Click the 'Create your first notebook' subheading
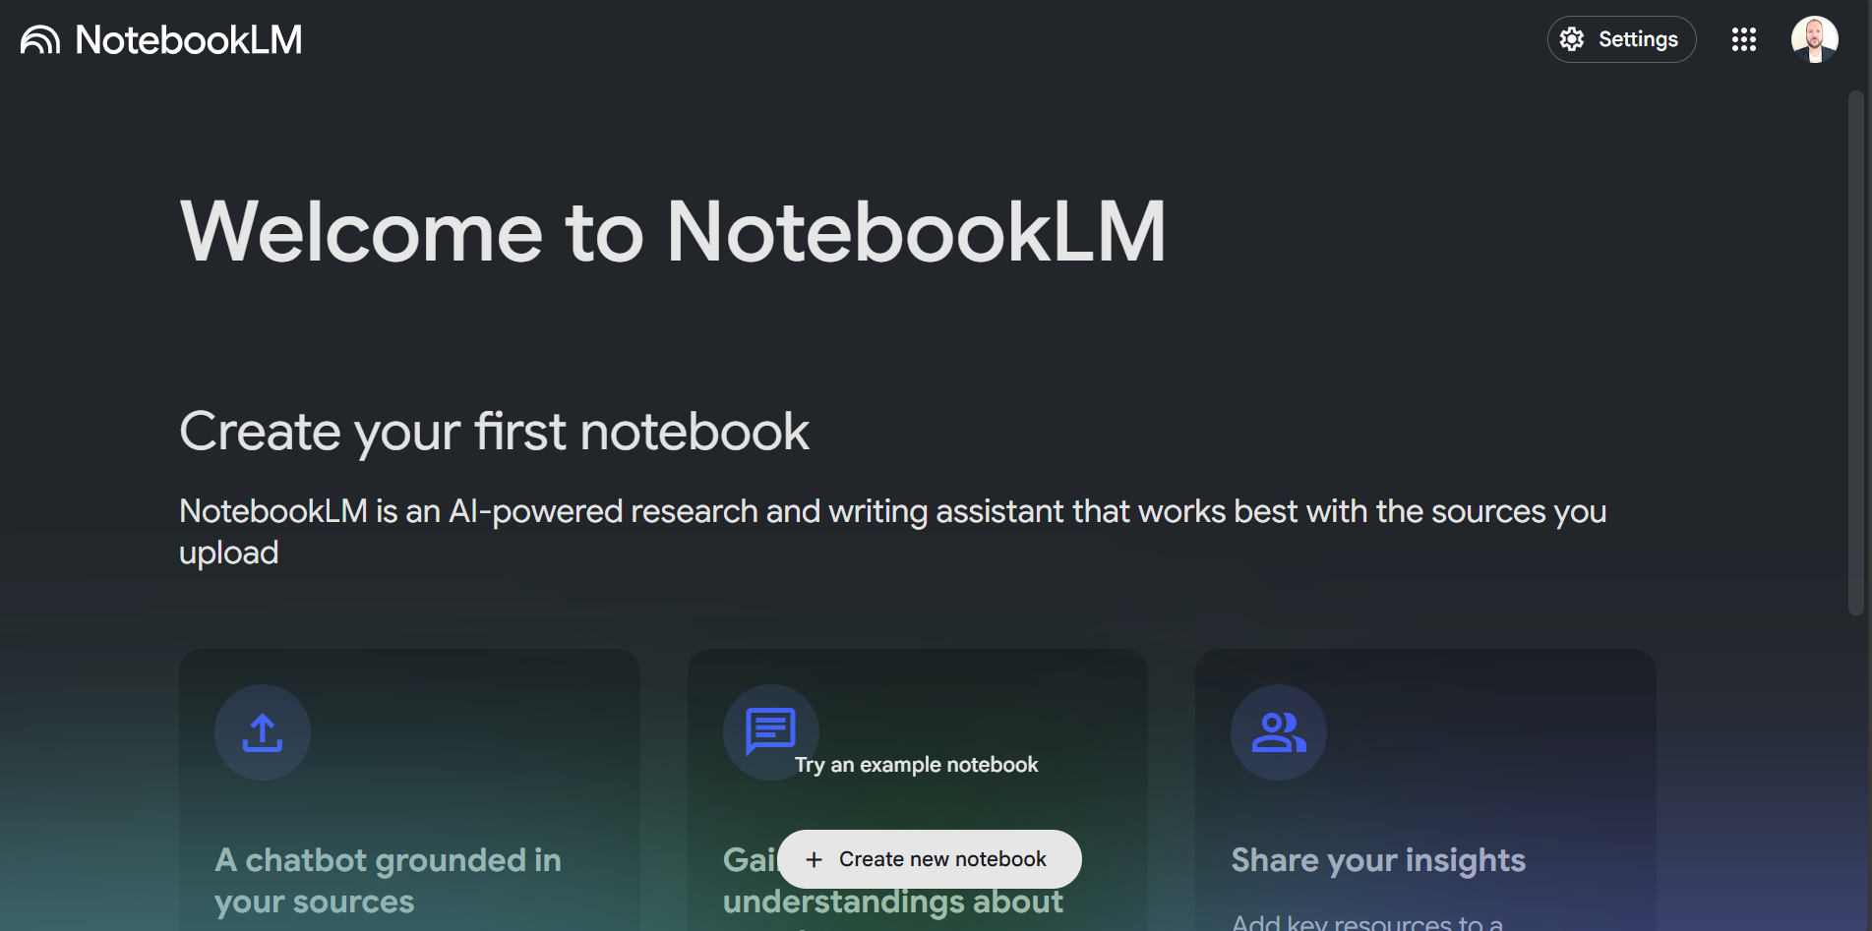The width and height of the screenshot is (1872, 931). [494, 432]
